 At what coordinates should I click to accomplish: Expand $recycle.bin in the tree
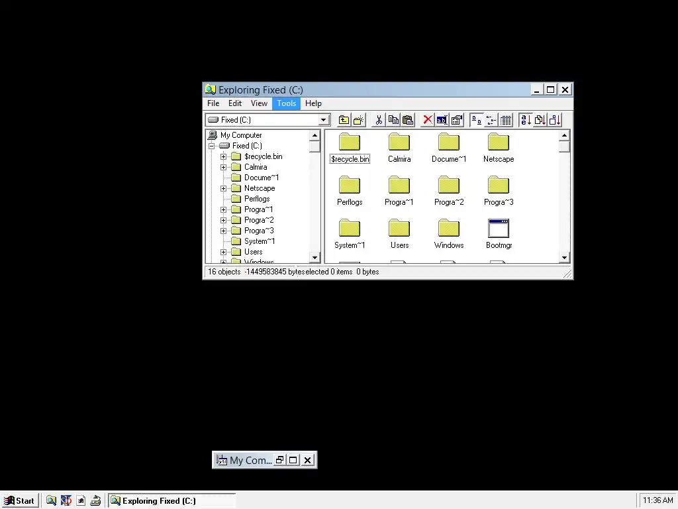(223, 156)
